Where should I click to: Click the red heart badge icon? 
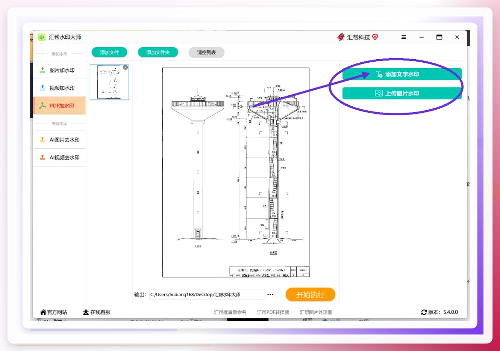point(375,37)
